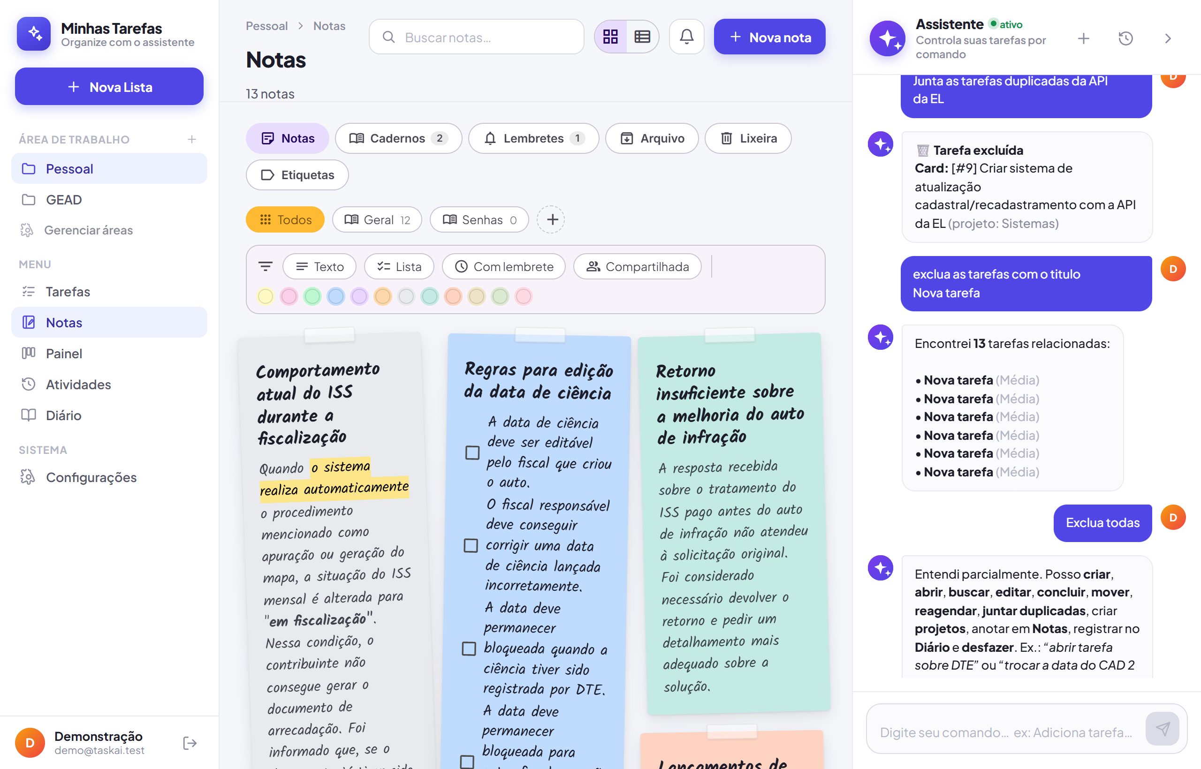Filter by the yellow color swatch
The width and height of the screenshot is (1201, 769).
266,297
